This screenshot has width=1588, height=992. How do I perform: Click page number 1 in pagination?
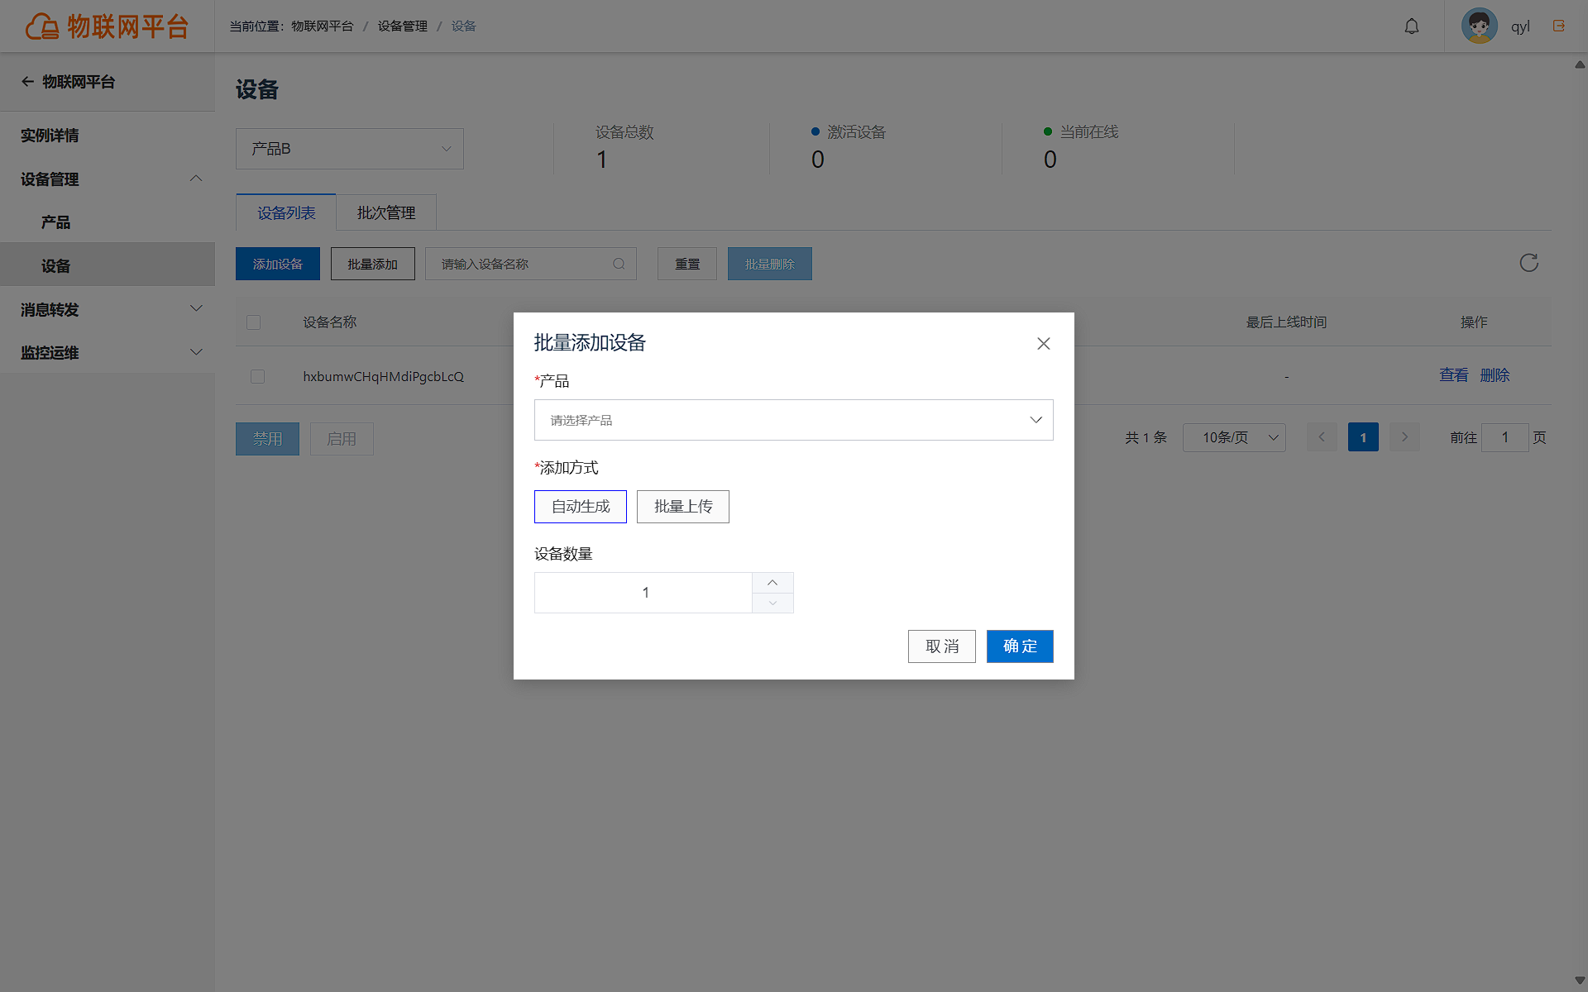point(1363,437)
